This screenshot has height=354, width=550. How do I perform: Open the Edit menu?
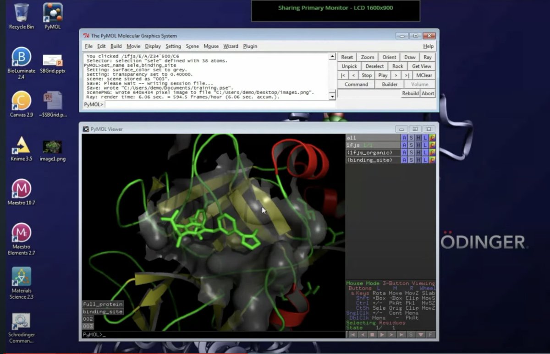tap(101, 46)
